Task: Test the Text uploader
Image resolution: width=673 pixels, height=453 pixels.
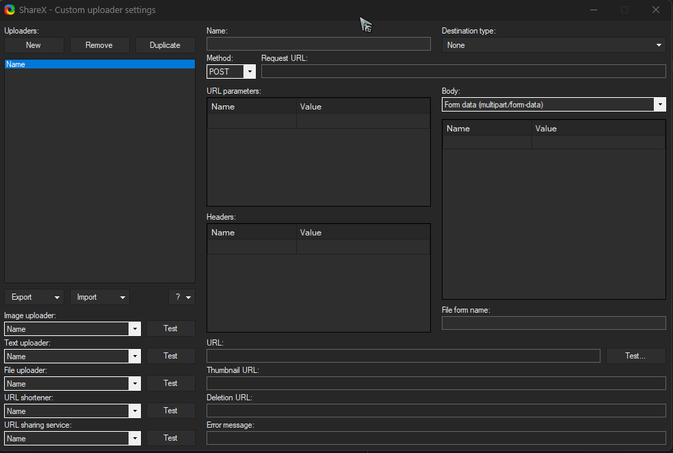Action: click(170, 356)
